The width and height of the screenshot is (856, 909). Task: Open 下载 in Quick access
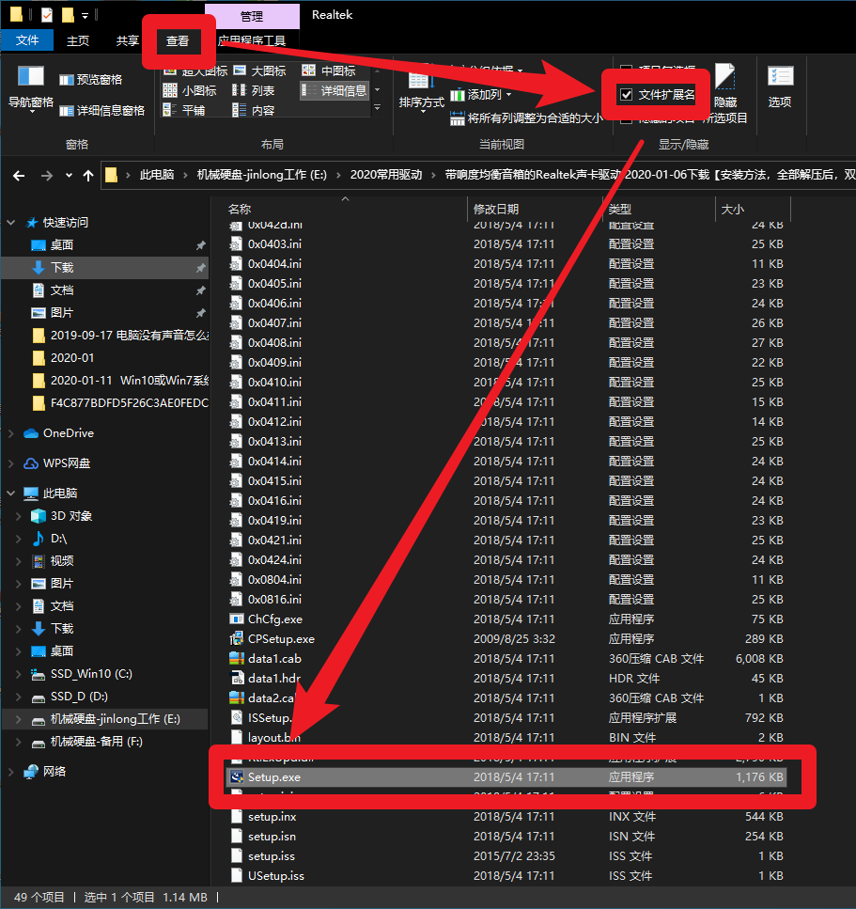(62, 267)
